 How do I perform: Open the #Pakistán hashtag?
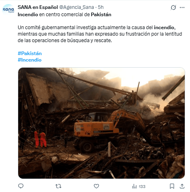tap(30, 53)
